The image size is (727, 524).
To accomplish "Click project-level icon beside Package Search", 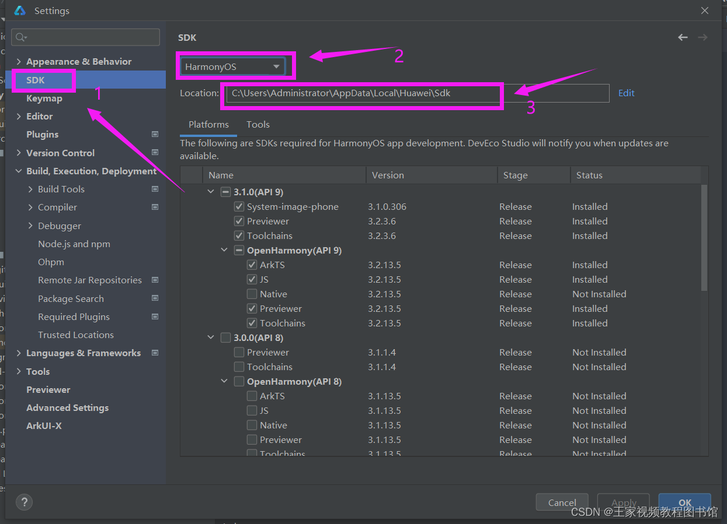I will (155, 298).
